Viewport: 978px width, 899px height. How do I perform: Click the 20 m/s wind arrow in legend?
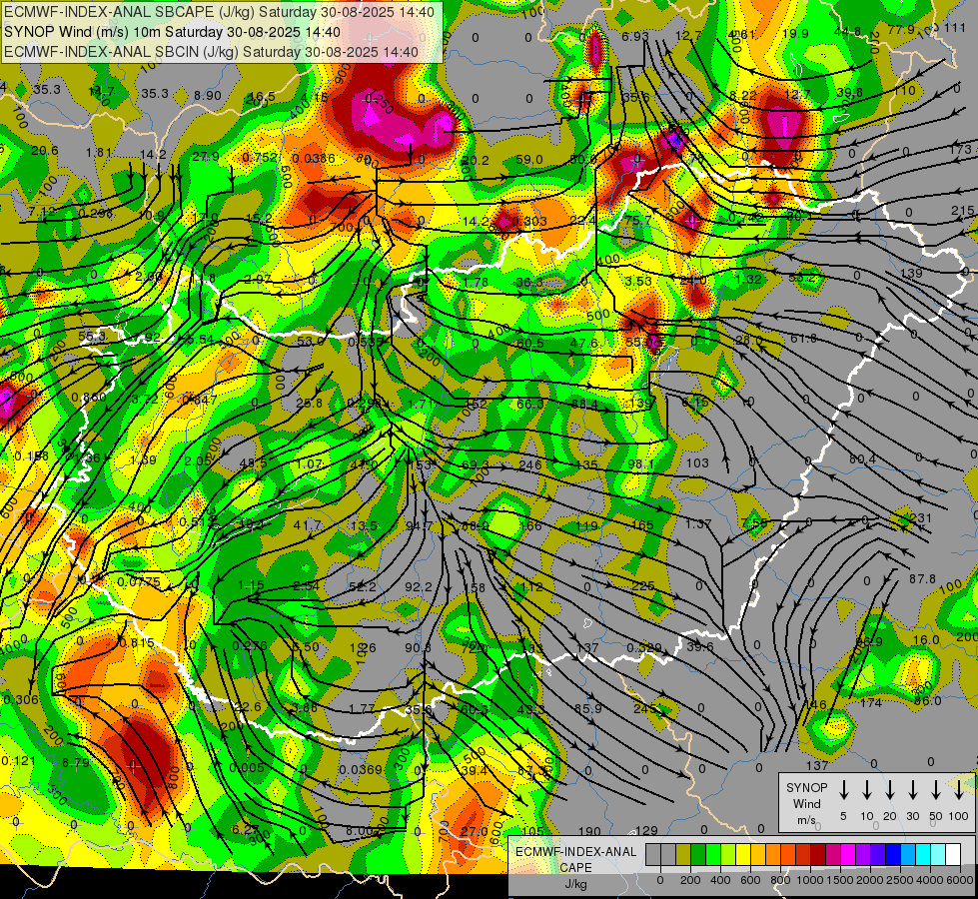click(x=889, y=790)
